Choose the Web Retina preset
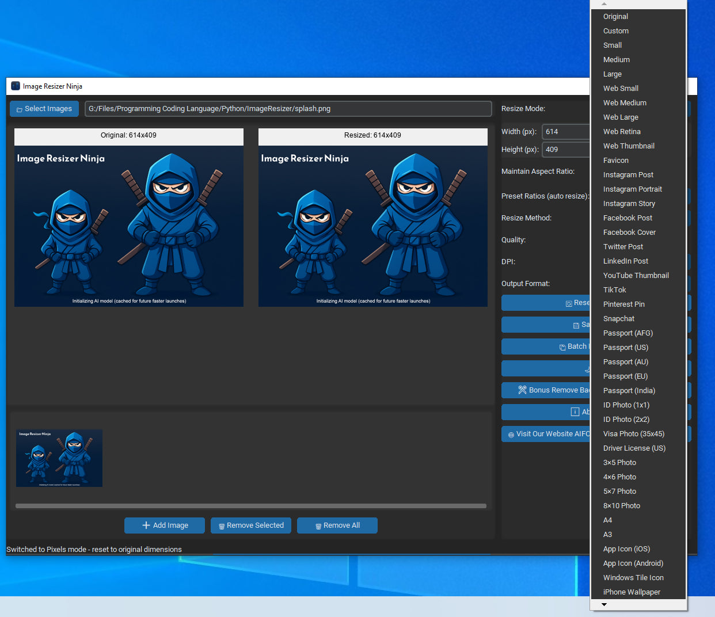The image size is (715, 617). pyautogui.click(x=638, y=132)
